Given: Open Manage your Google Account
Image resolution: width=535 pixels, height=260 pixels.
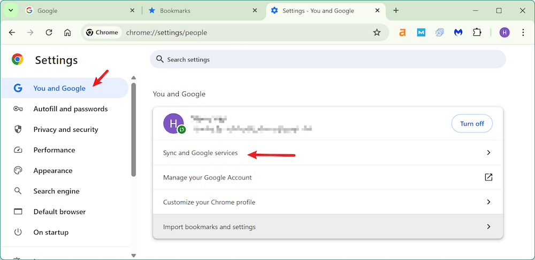Looking at the screenshot, I should tap(328, 177).
